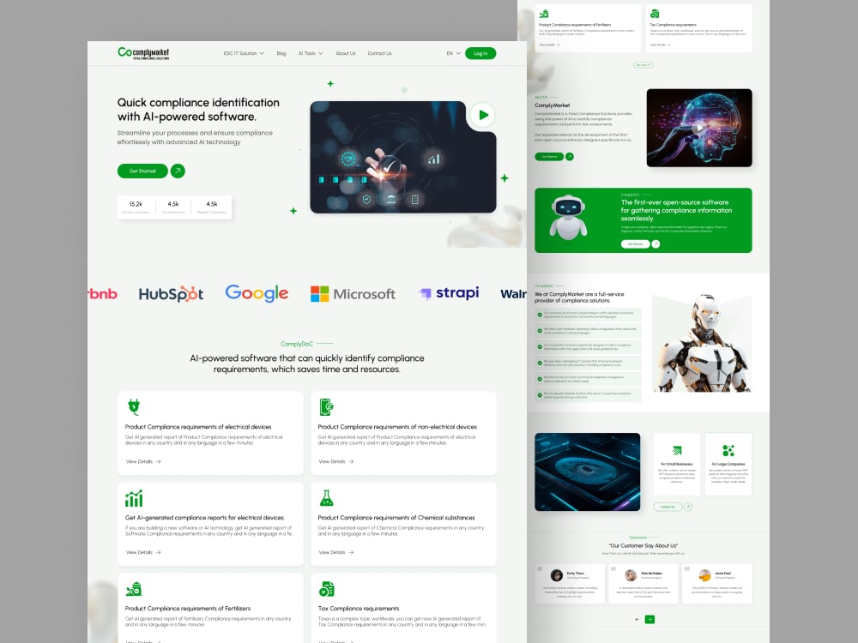Click the white humanoid robot image
Image resolution: width=858 pixels, height=643 pixels.
[702, 344]
